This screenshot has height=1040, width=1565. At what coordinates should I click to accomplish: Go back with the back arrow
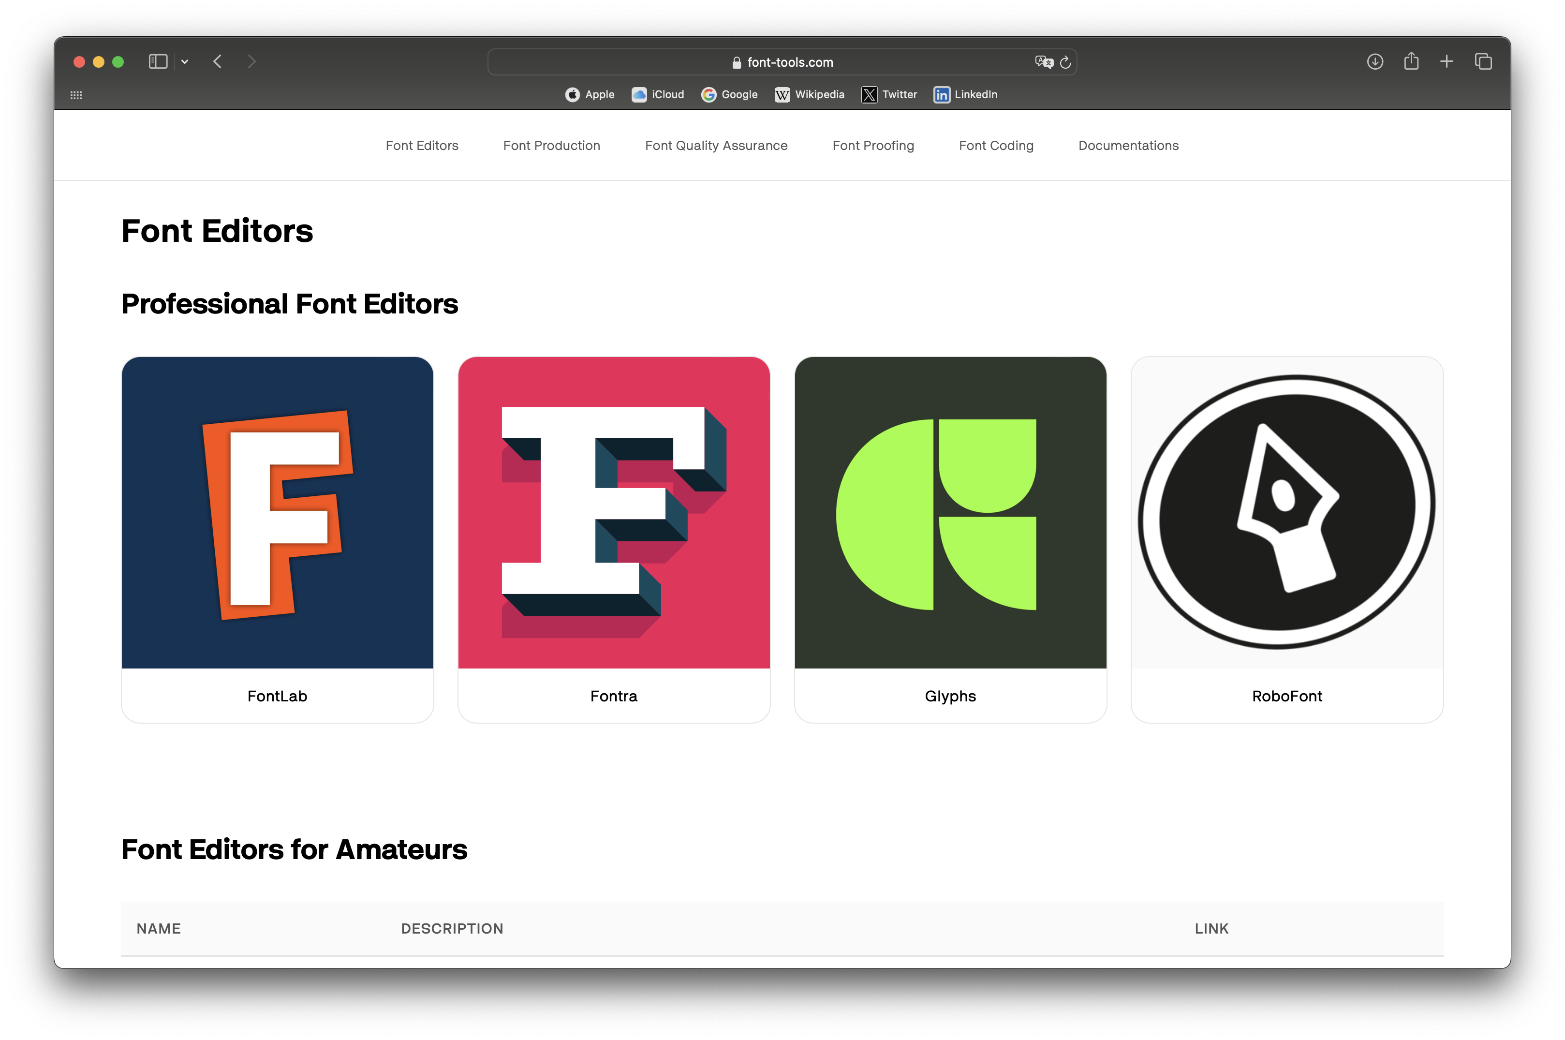pyautogui.click(x=218, y=62)
